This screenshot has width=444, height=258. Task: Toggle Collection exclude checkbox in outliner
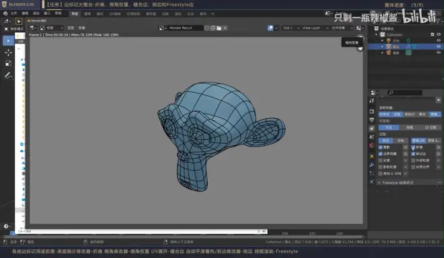[433, 34]
